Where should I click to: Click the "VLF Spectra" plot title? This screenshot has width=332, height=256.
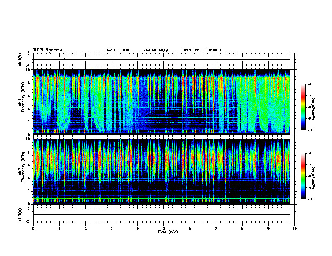[x=47, y=50]
